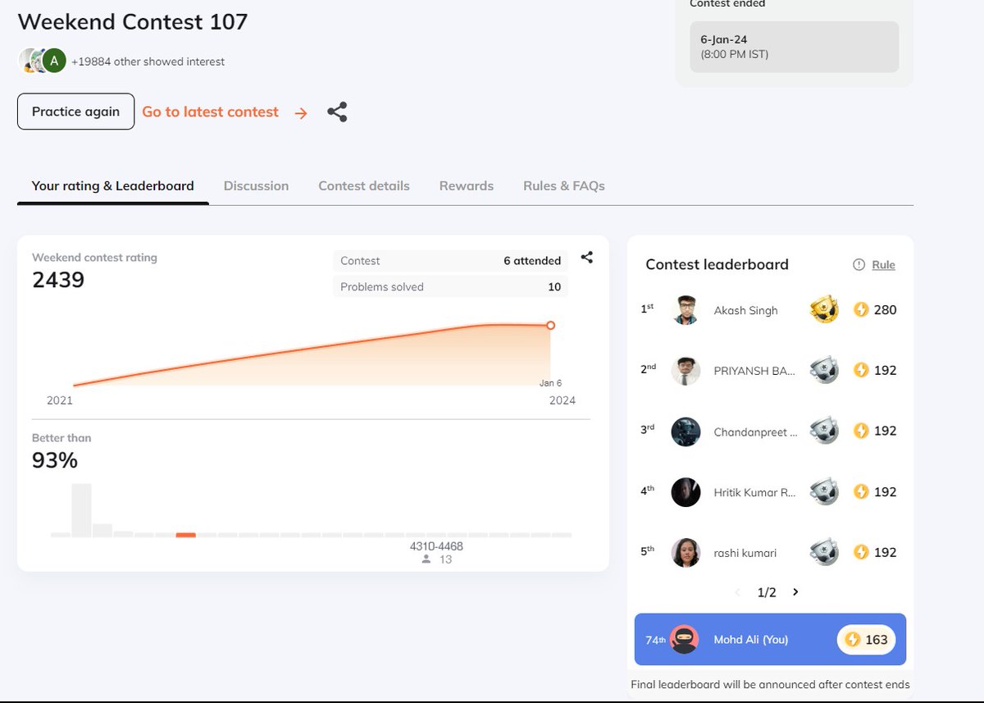This screenshot has width=984, height=703.
Task: Click silver trophy in rashi kumari row
Action: [x=824, y=553]
